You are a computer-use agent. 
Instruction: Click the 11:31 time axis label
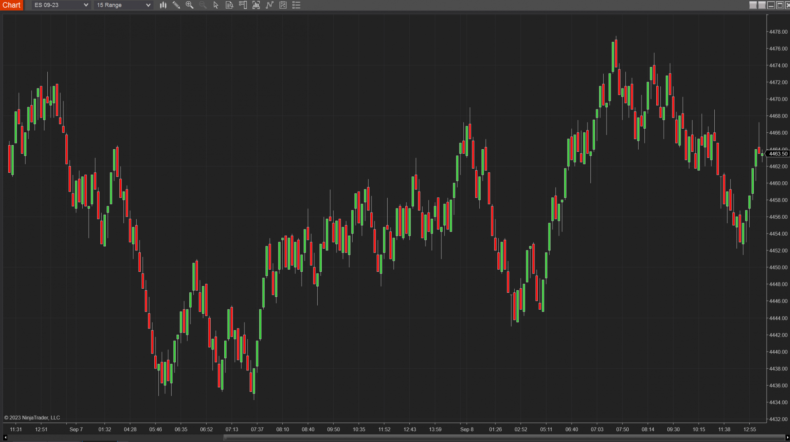16,429
